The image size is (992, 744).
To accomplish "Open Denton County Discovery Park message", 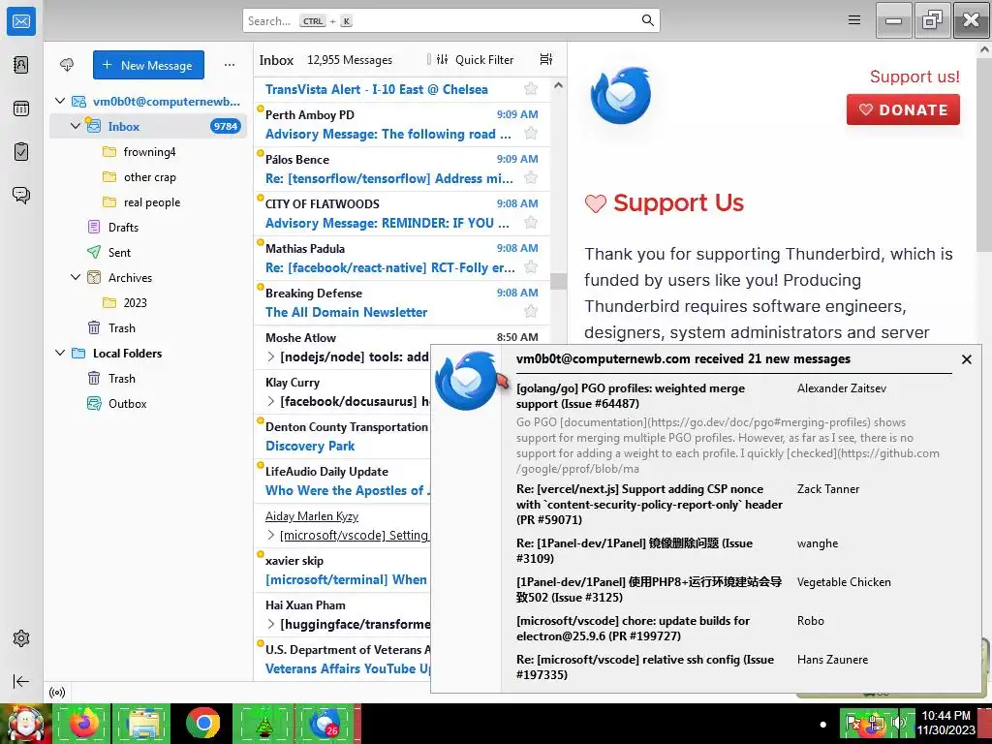I will tap(342, 437).
